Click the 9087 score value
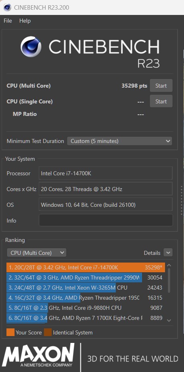Viewport: 184px width, 372px height. (156, 308)
